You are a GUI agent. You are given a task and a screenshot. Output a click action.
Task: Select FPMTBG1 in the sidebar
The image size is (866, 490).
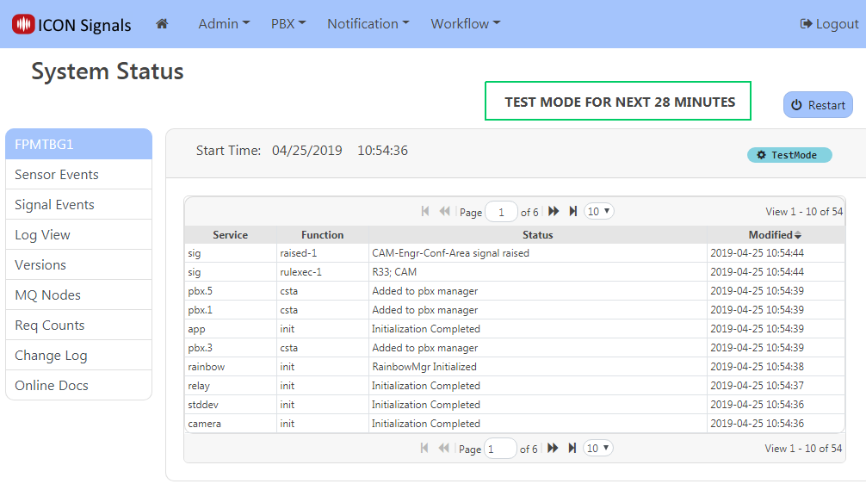pos(78,144)
